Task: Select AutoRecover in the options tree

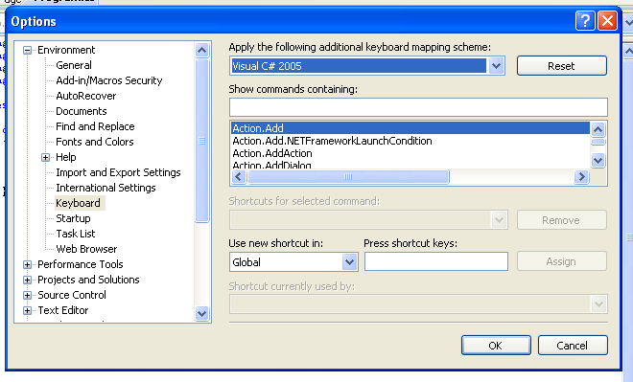Action: coord(86,96)
